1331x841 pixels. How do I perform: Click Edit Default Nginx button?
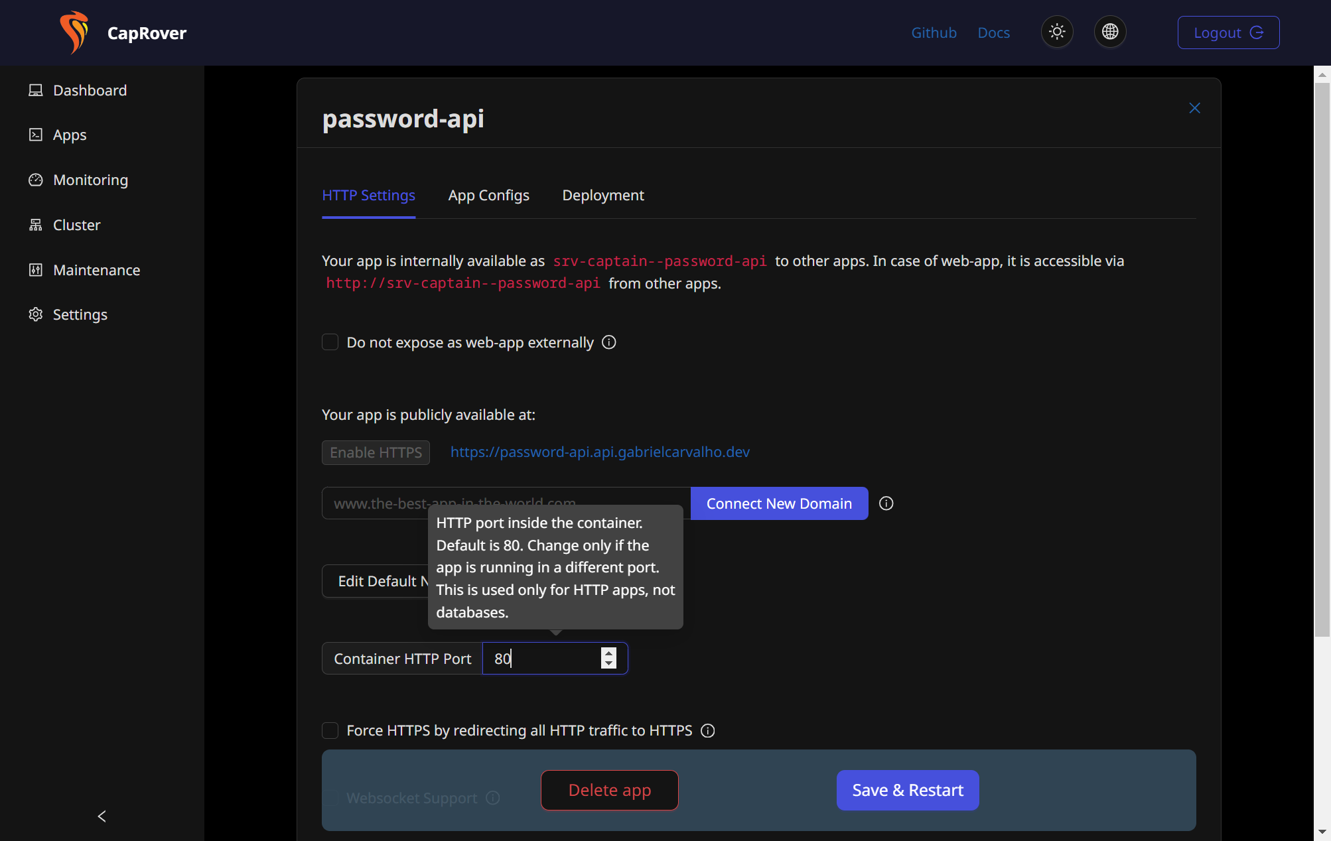tap(376, 581)
